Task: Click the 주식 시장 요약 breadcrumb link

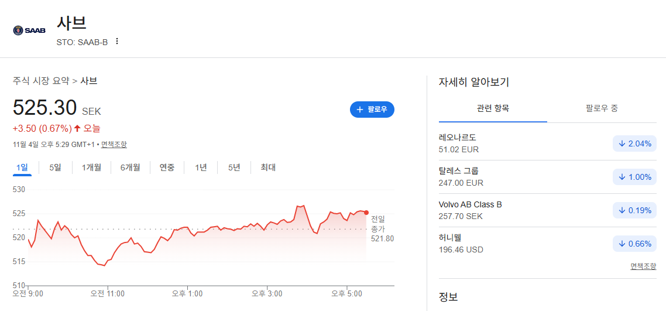Action: coord(41,80)
